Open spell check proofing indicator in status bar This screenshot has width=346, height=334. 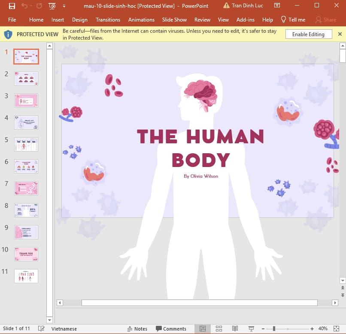pos(41,328)
